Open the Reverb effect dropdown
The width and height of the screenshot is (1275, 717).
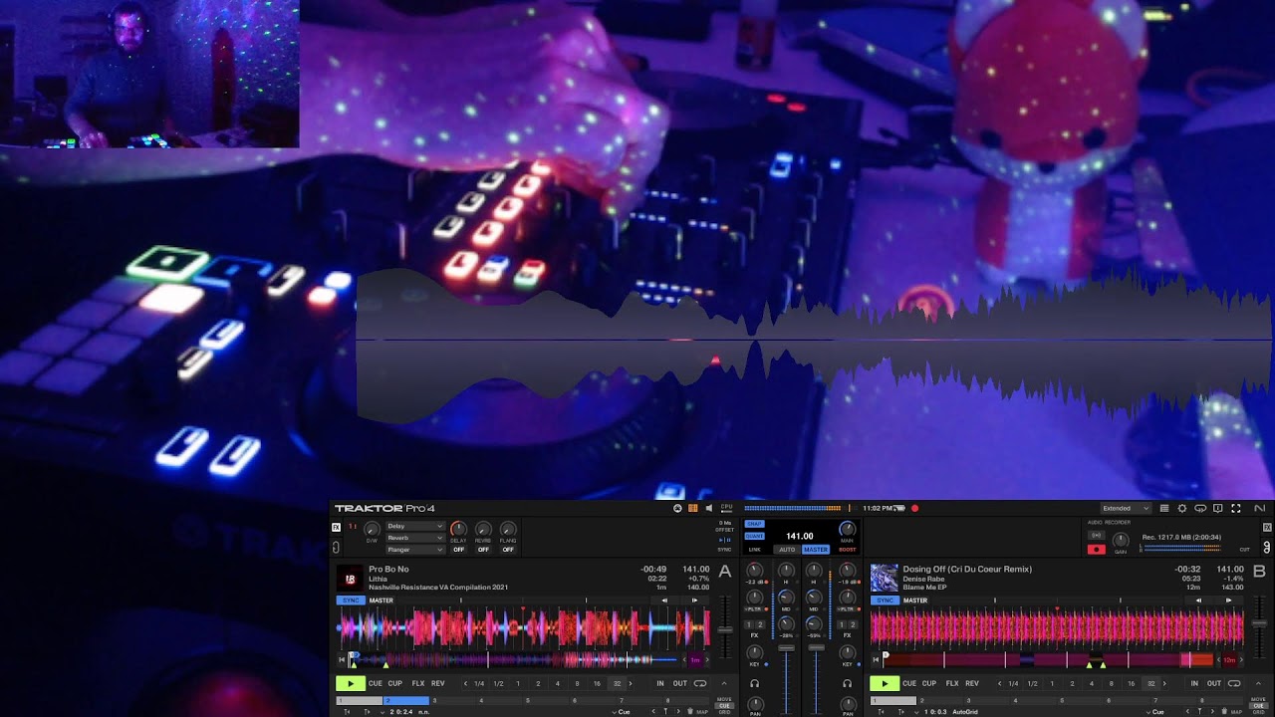(415, 538)
